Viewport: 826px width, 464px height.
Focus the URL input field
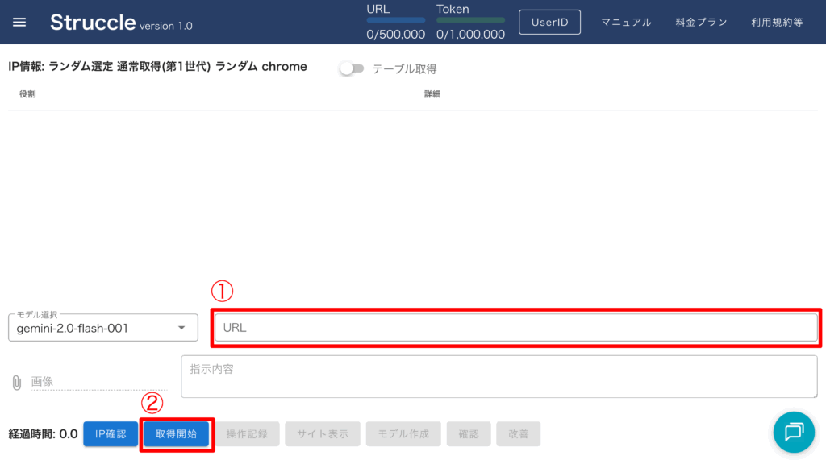pyautogui.click(x=516, y=328)
